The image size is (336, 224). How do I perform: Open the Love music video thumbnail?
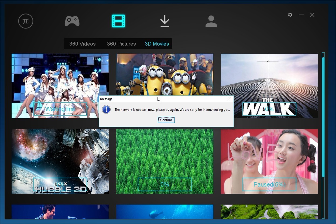[x=269, y=161]
